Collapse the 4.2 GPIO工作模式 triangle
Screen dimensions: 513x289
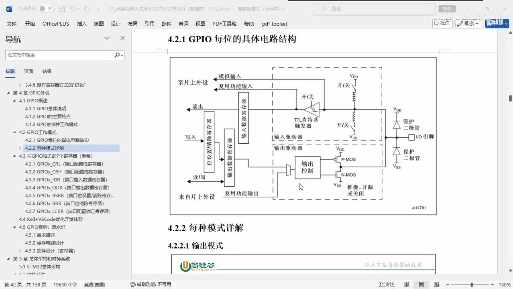(15, 132)
